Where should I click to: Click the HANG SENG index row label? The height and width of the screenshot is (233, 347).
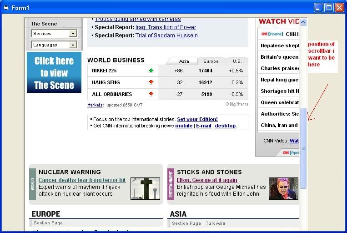[x=106, y=82]
